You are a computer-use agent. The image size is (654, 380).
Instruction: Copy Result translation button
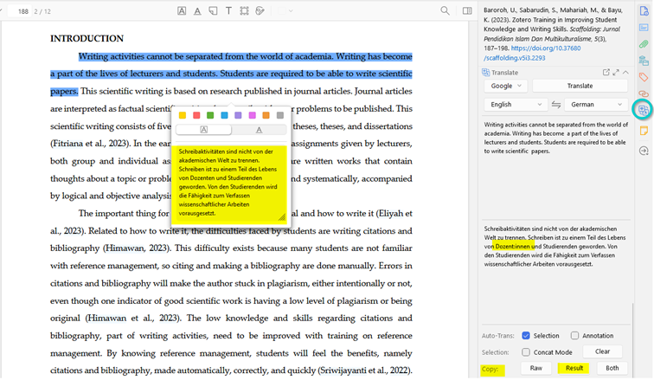click(x=574, y=368)
